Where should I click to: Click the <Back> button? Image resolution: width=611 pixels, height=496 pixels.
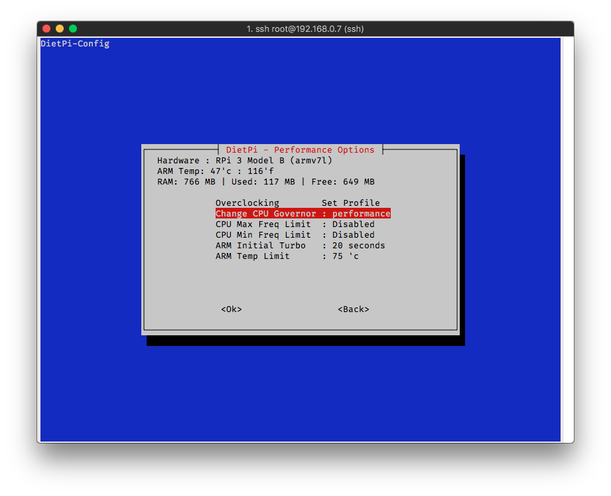[354, 309]
